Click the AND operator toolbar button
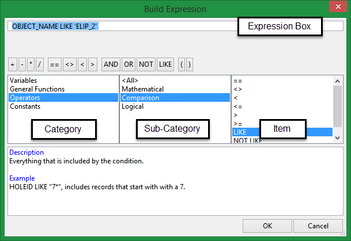The image size is (351, 241). (x=111, y=64)
